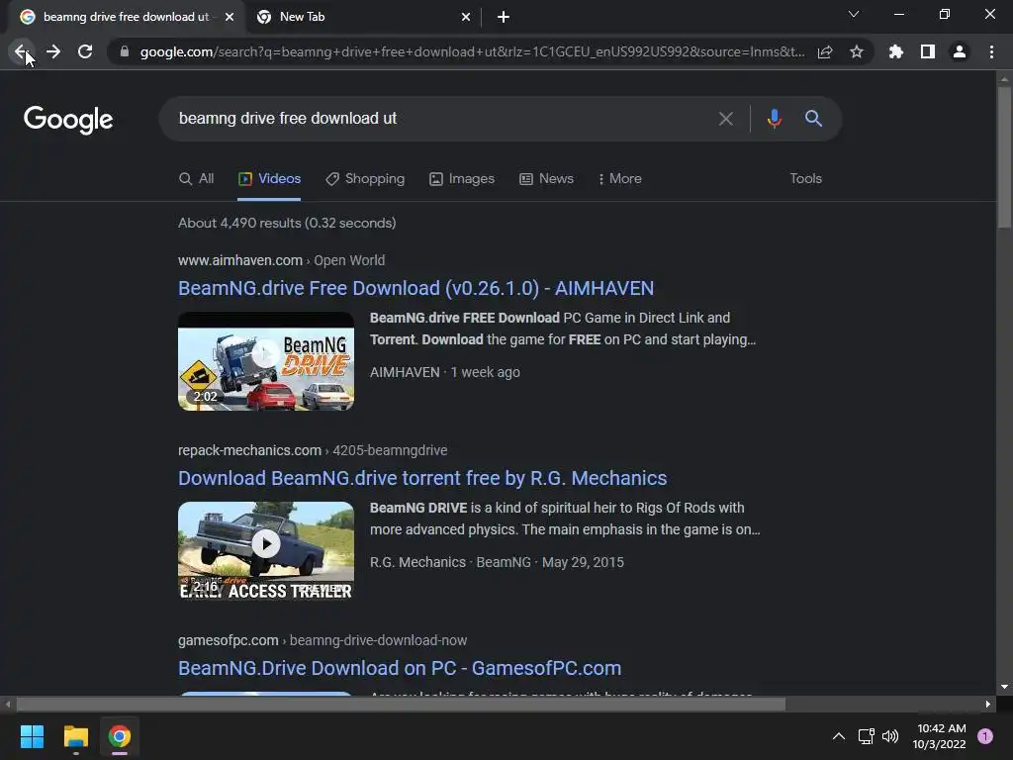The height and width of the screenshot is (760, 1013).
Task: Switch to the All results tab
Action: point(197,178)
